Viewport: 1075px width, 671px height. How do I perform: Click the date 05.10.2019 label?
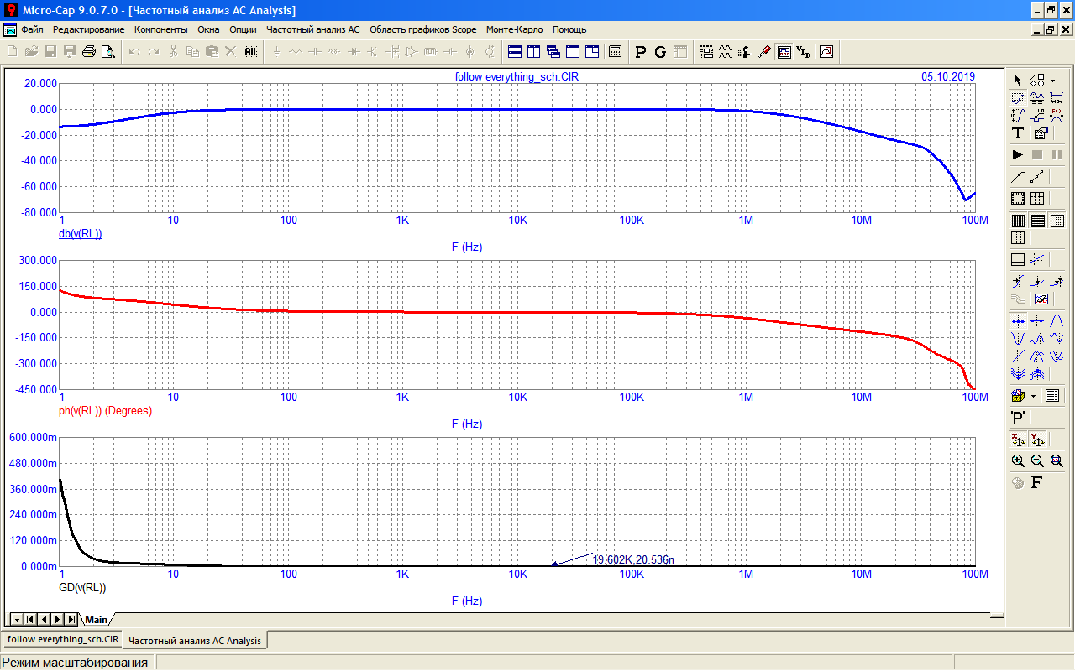[x=948, y=76]
